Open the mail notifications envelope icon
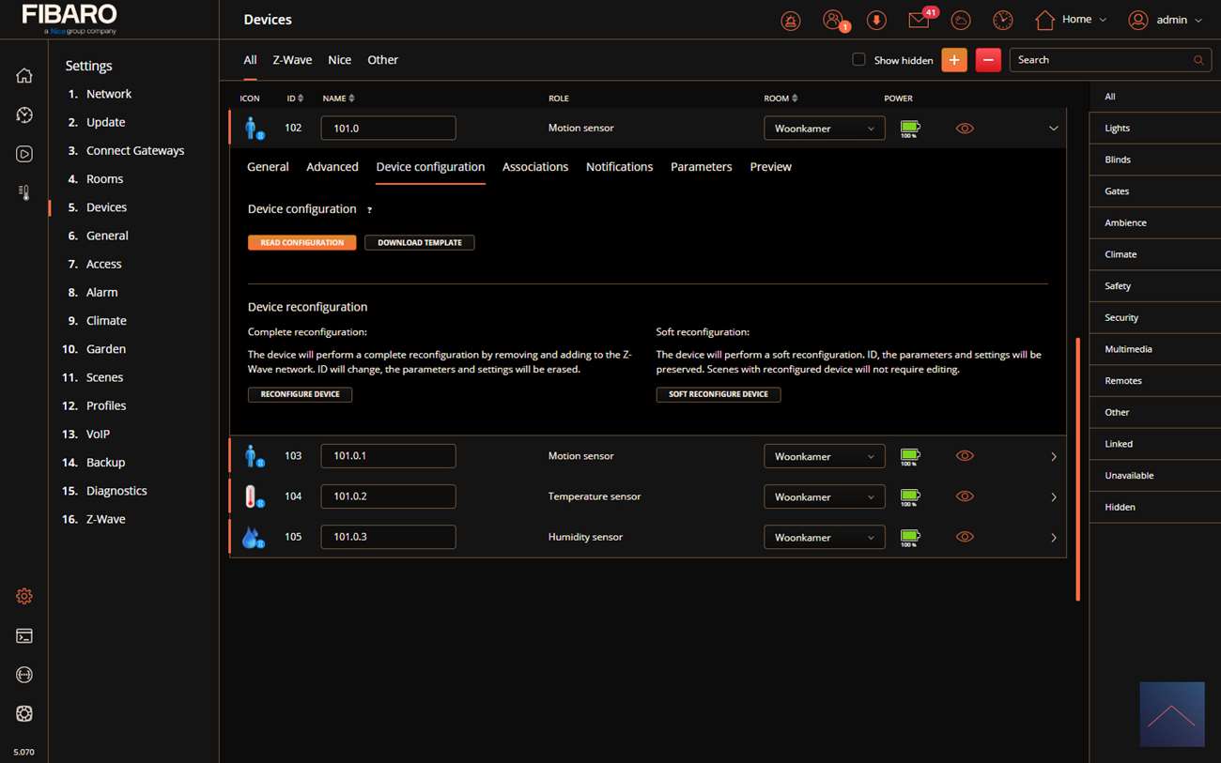Viewport: 1221px width, 763px height. [x=919, y=20]
